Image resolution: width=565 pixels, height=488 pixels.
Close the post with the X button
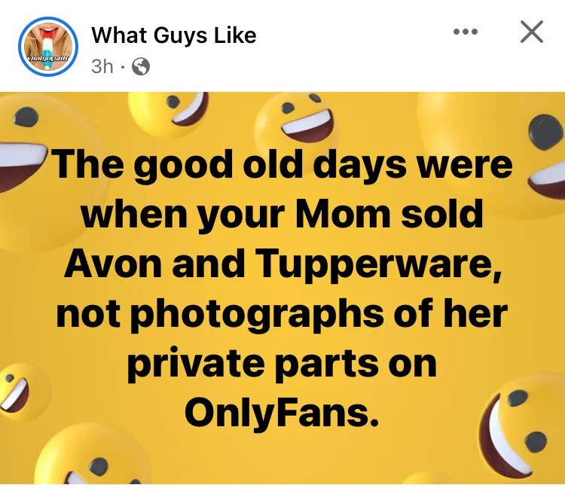click(x=532, y=32)
